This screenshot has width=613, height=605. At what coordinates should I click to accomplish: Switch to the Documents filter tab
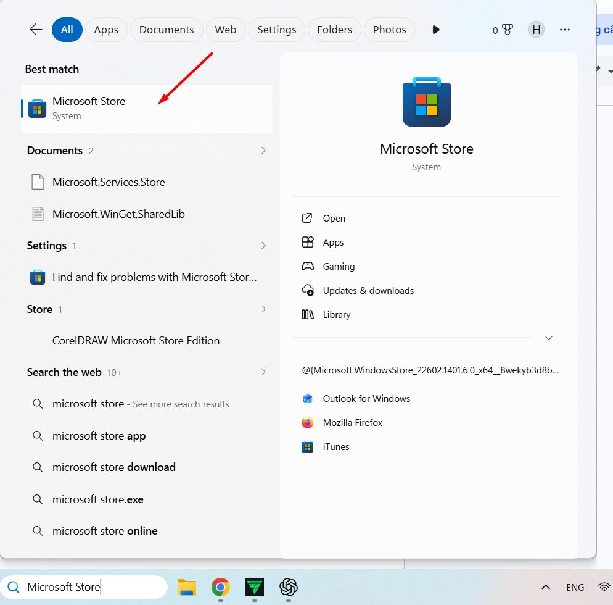point(166,30)
